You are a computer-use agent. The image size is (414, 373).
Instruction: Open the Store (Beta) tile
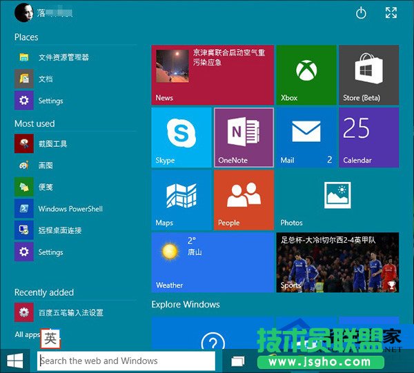(369, 75)
